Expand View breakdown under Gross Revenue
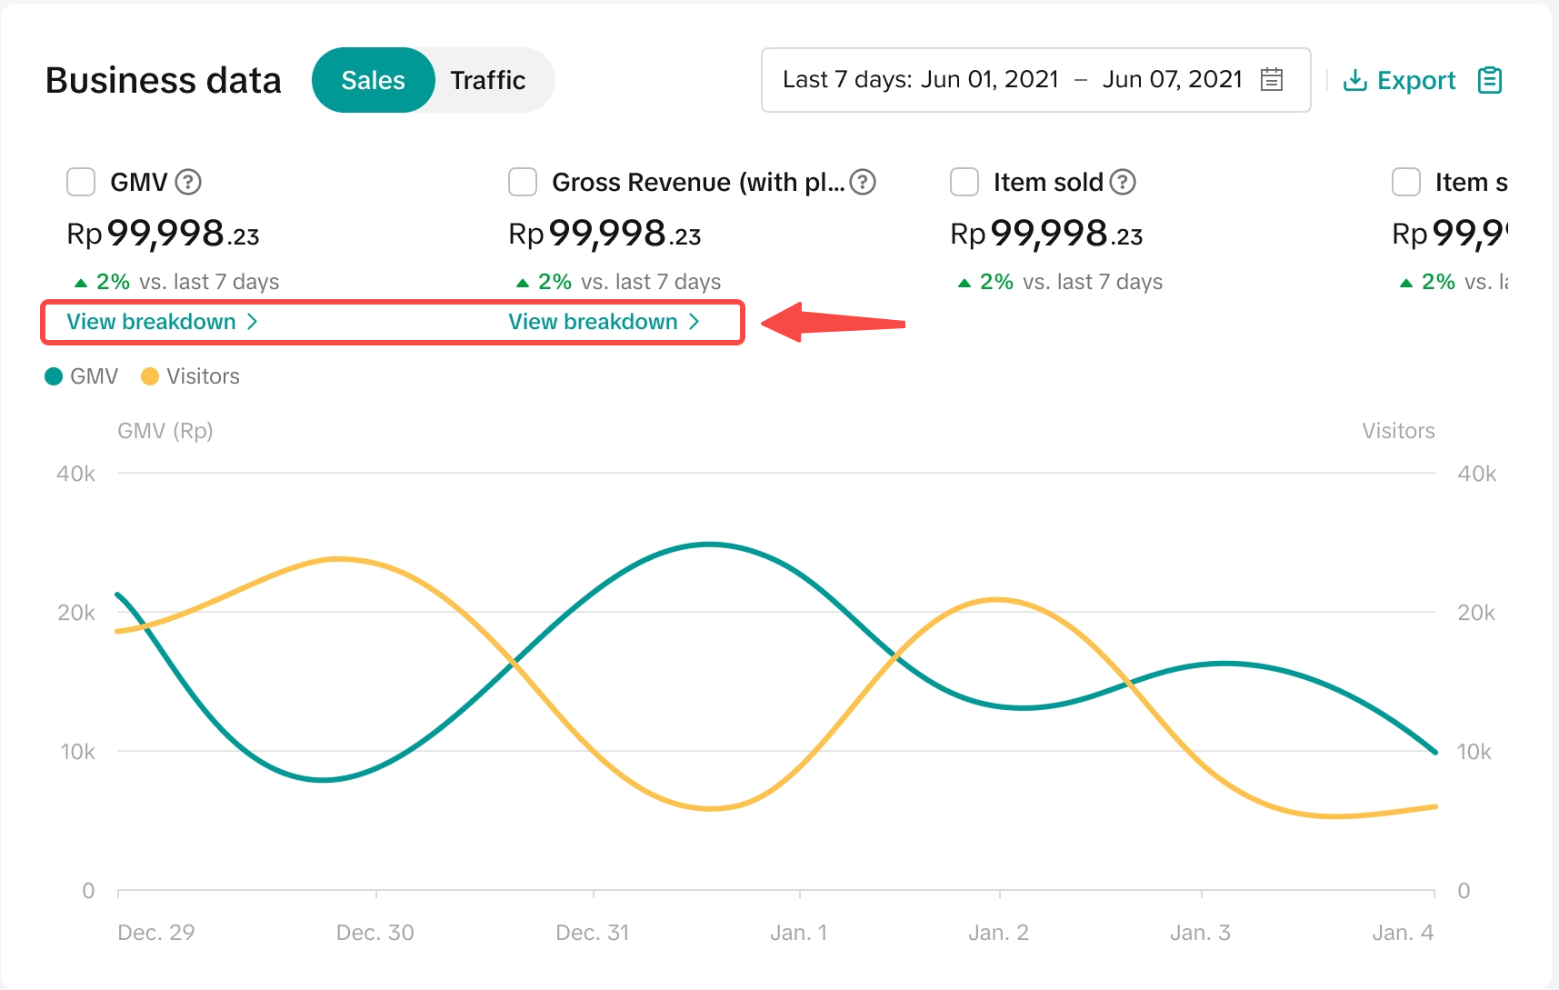Screen dimensions: 1559x990 (x=604, y=322)
